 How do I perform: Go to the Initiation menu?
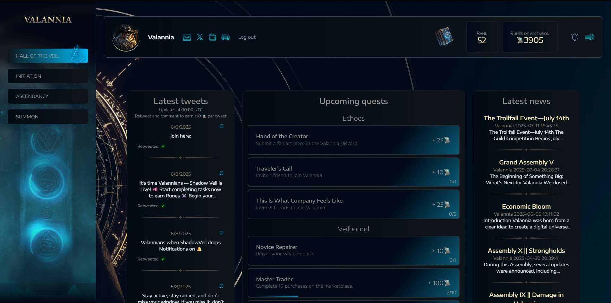[x=48, y=76]
